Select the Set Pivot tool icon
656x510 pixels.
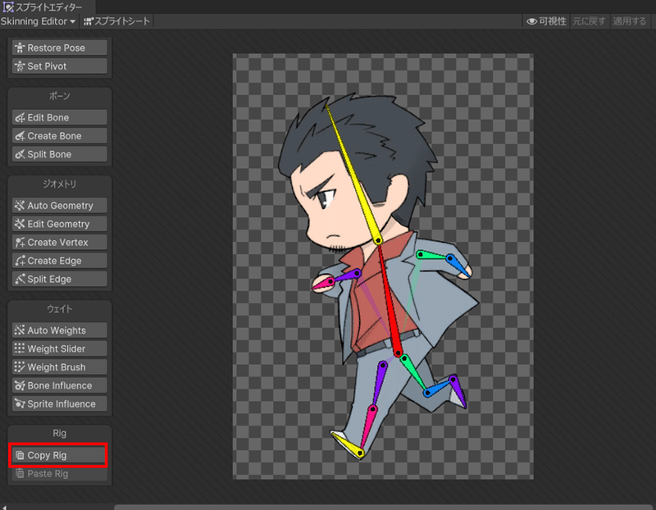click(20, 66)
